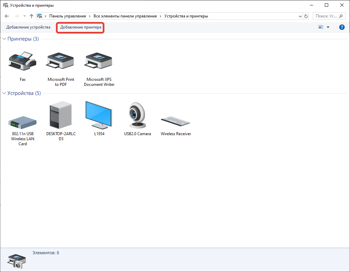Collapse the Устройства (5) group

click(x=4, y=93)
